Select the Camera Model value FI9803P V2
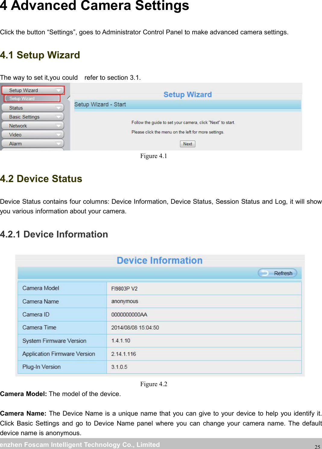Viewport: 322px width, 449px height. (124, 289)
